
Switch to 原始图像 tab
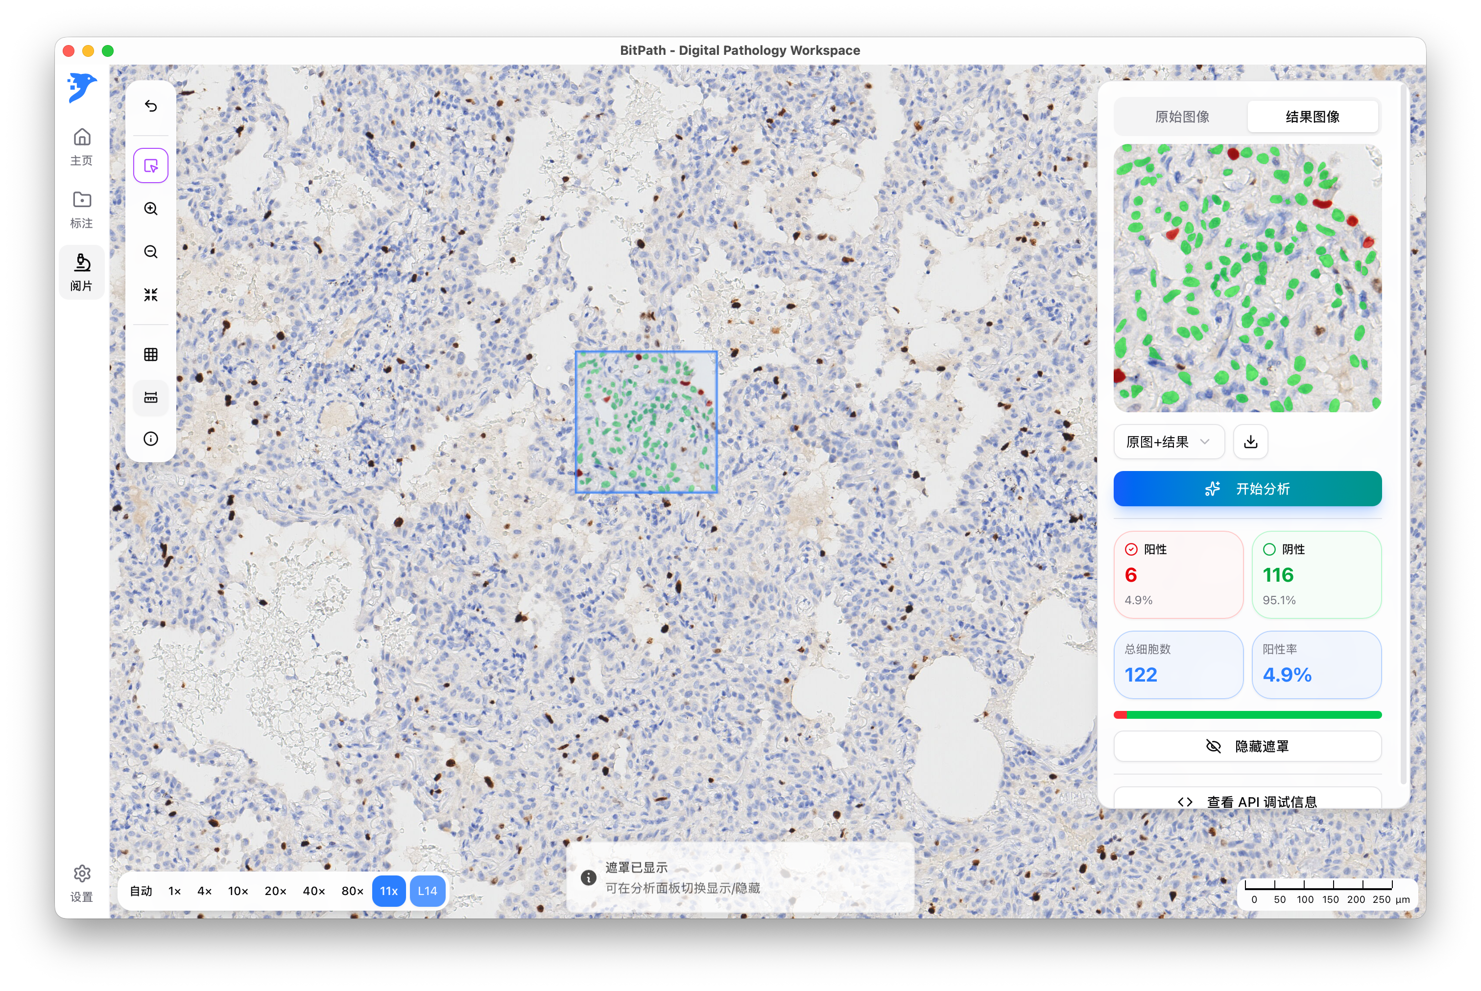point(1181,117)
